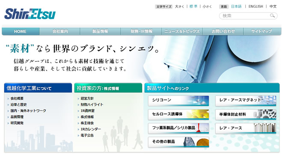This screenshot has height=158, width=282.
Task: Open the シリコーン product banner
Action: [178, 101]
